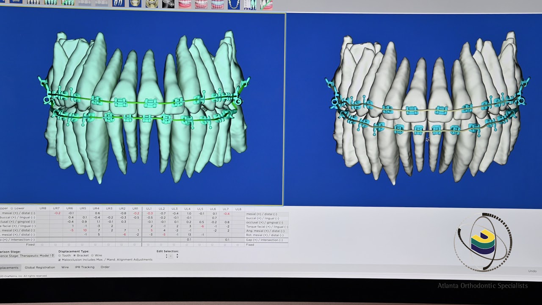The height and width of the screenshot is (305, 542).
Task: Open the Wire tab
Action: [x=65, y=267]
